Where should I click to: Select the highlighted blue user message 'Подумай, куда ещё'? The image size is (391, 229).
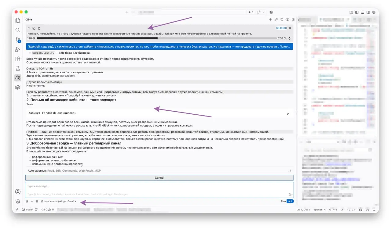point(159,47)
